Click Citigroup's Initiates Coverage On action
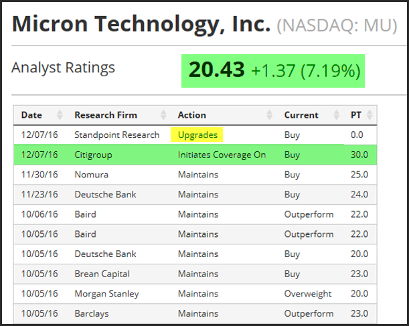Viewport: 409px width, 326px height. click(222, 155)
